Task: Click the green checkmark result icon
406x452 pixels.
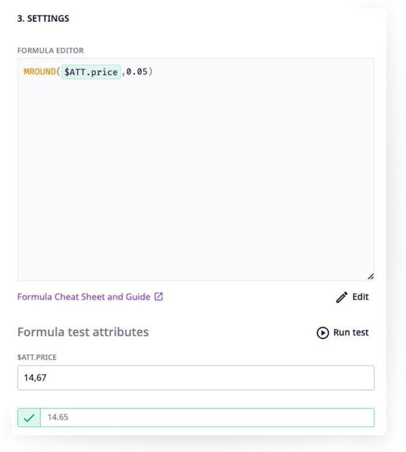Action: (29, 418)
